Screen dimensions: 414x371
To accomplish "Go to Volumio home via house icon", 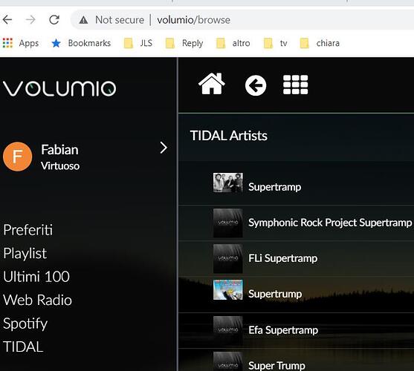I will tap(212, 84).
